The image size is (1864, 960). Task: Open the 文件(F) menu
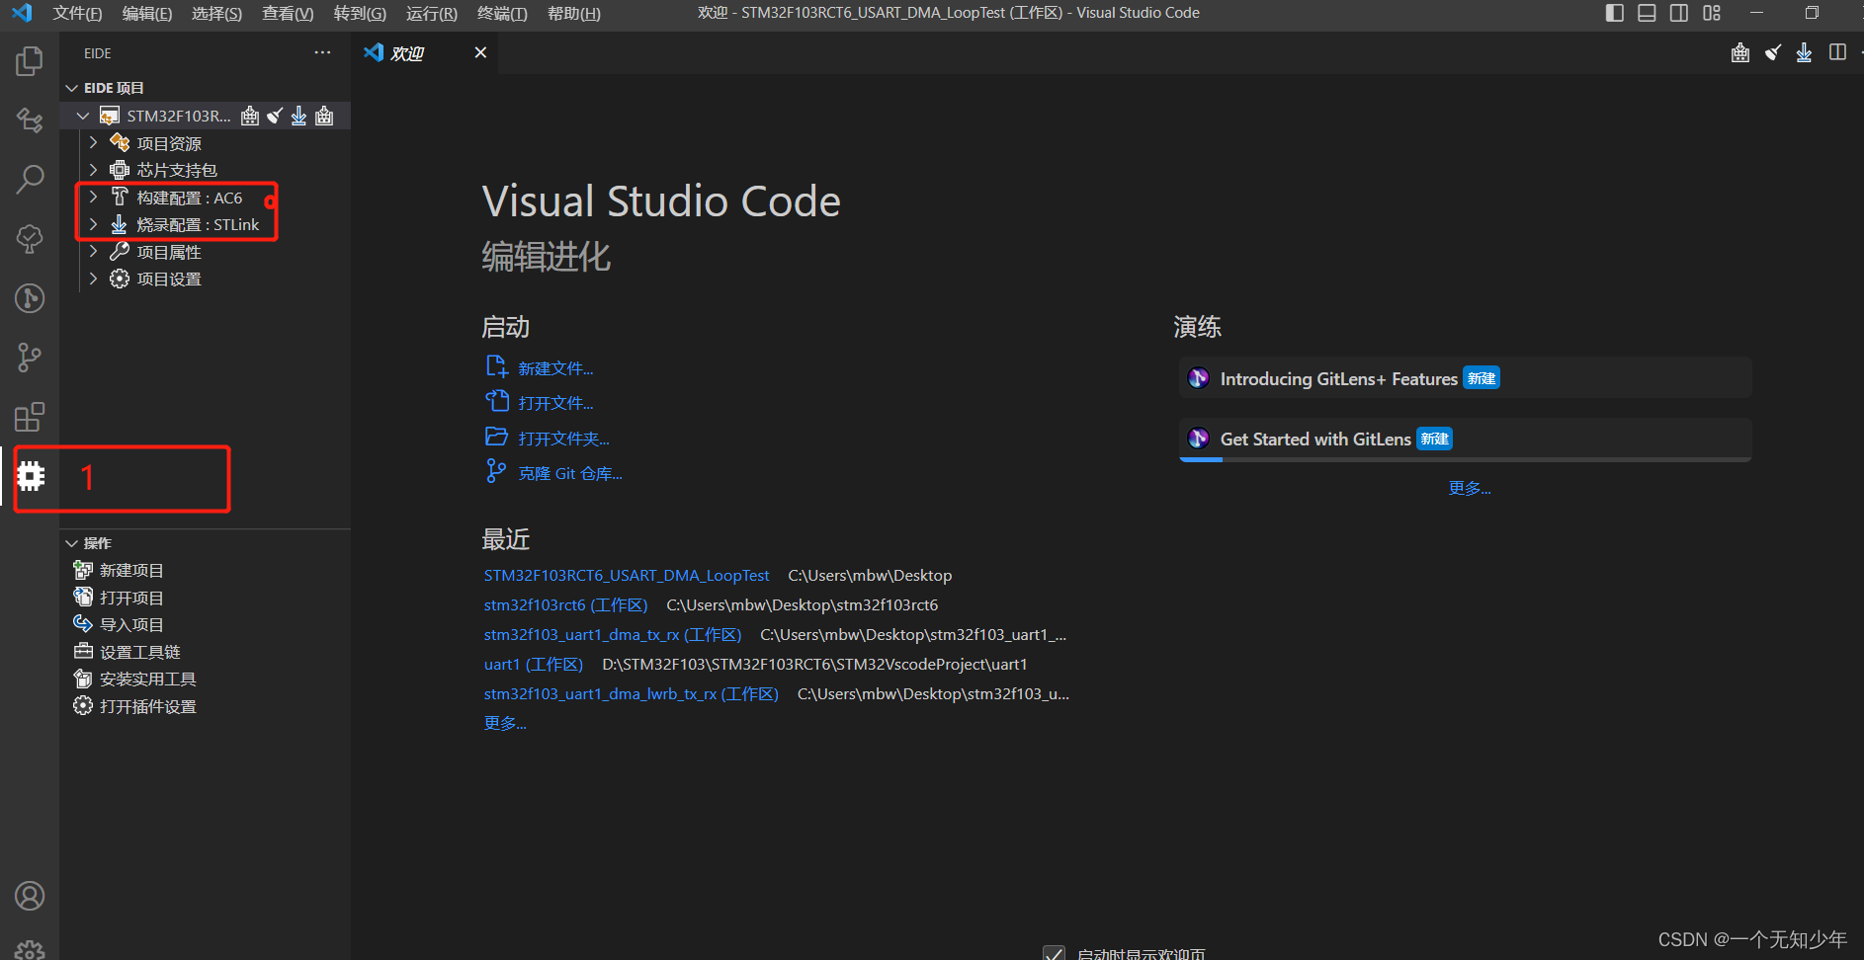click(x=77, y=13)
